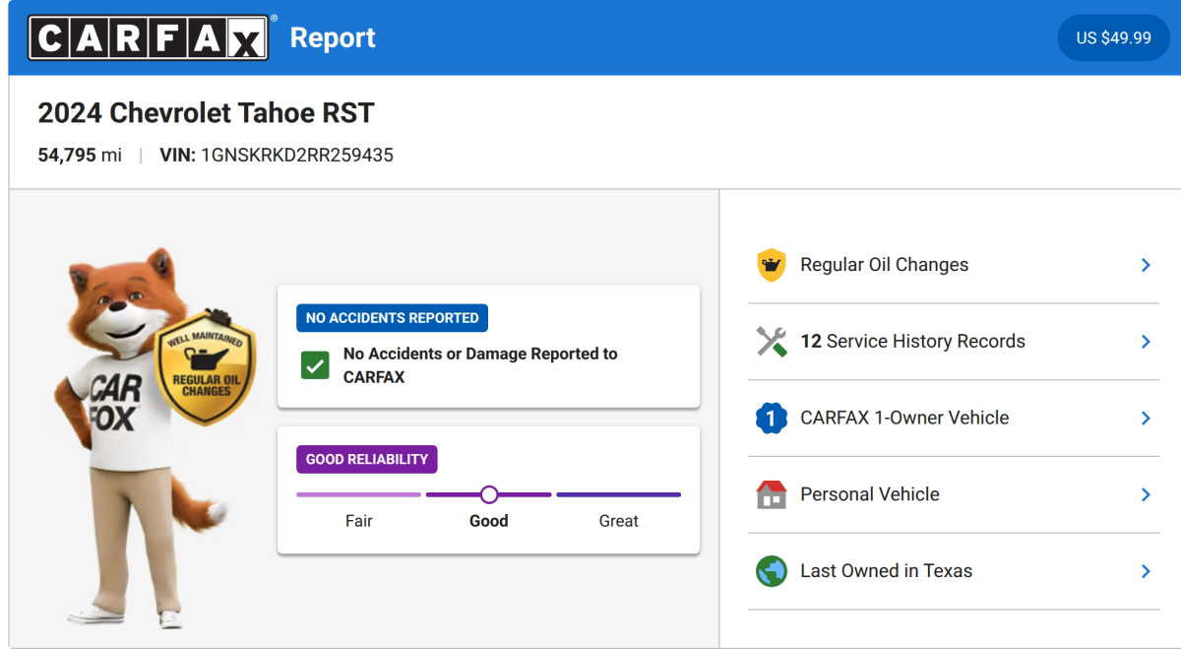Expand the CARFAX 1-Owner Vehicle chevron
This screenshot has width=1181, height=649.
[1146, 419]
